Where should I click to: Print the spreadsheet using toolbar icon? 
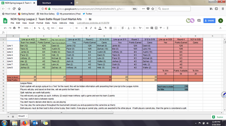coord(14,28)
